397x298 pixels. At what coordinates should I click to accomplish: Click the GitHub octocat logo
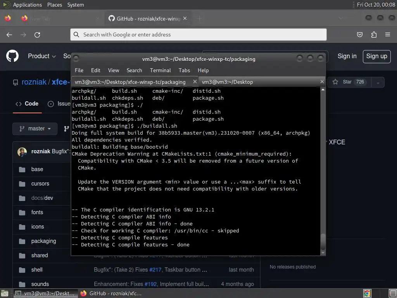(12, 56)
